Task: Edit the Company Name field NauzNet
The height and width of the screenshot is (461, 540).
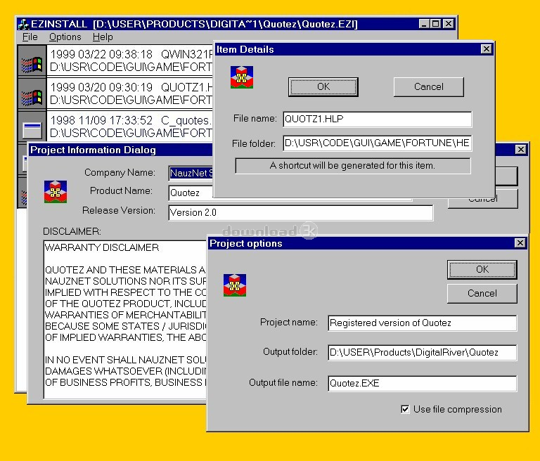Action: (191, 173)
